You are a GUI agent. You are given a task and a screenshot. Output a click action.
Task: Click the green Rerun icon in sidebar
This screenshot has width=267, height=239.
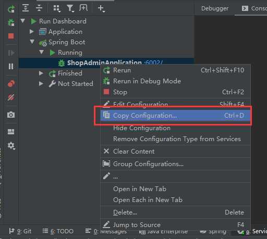11,9
